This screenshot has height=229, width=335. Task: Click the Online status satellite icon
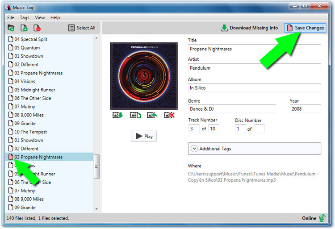click(322, 218)
